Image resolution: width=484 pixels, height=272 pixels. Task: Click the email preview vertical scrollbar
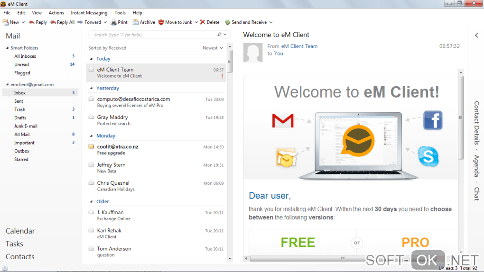(x=461, y=118)
